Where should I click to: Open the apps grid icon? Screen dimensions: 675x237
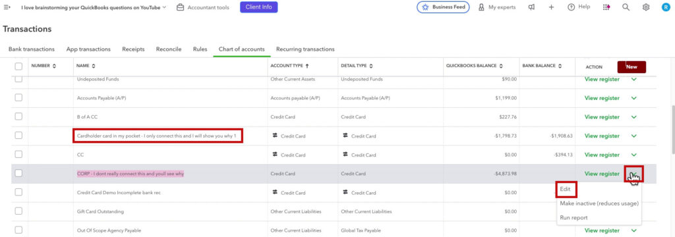(606, 7)
